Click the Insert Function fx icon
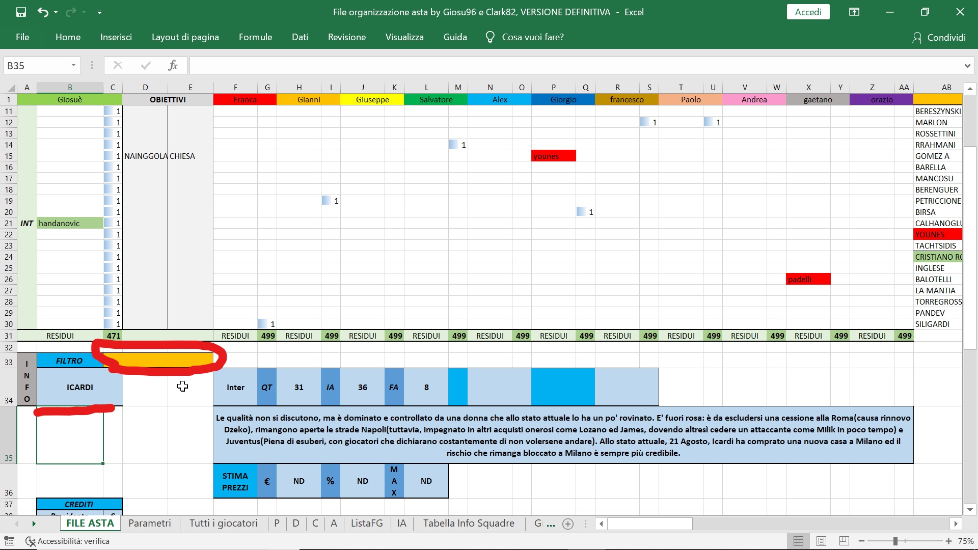978x550 pixels. point(173,65)
